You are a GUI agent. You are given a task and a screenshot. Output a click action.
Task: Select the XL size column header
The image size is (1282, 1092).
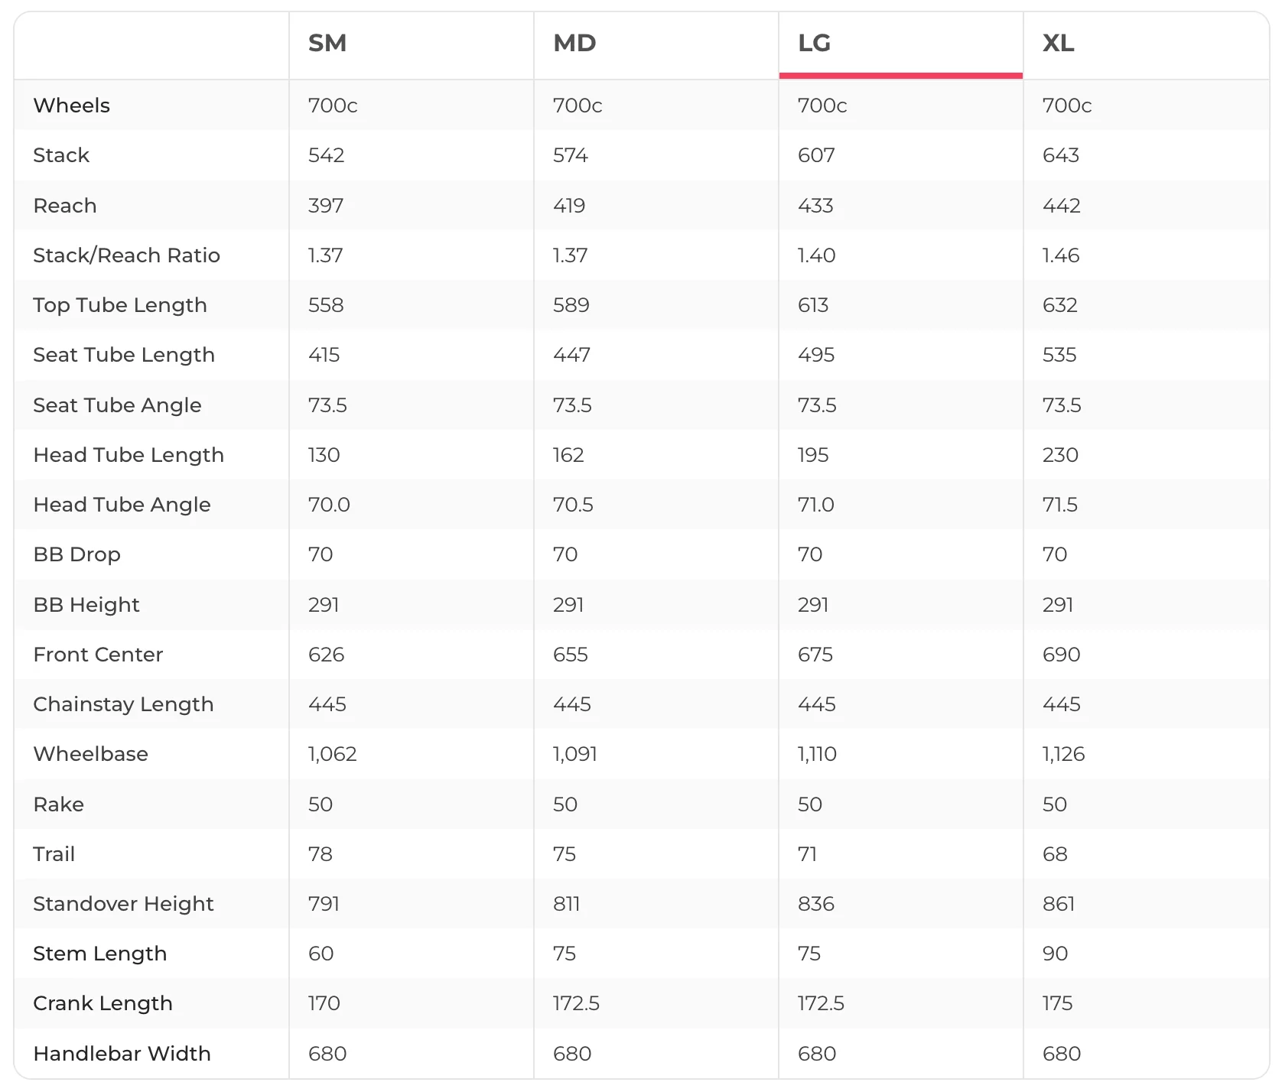pos(1059,43)
